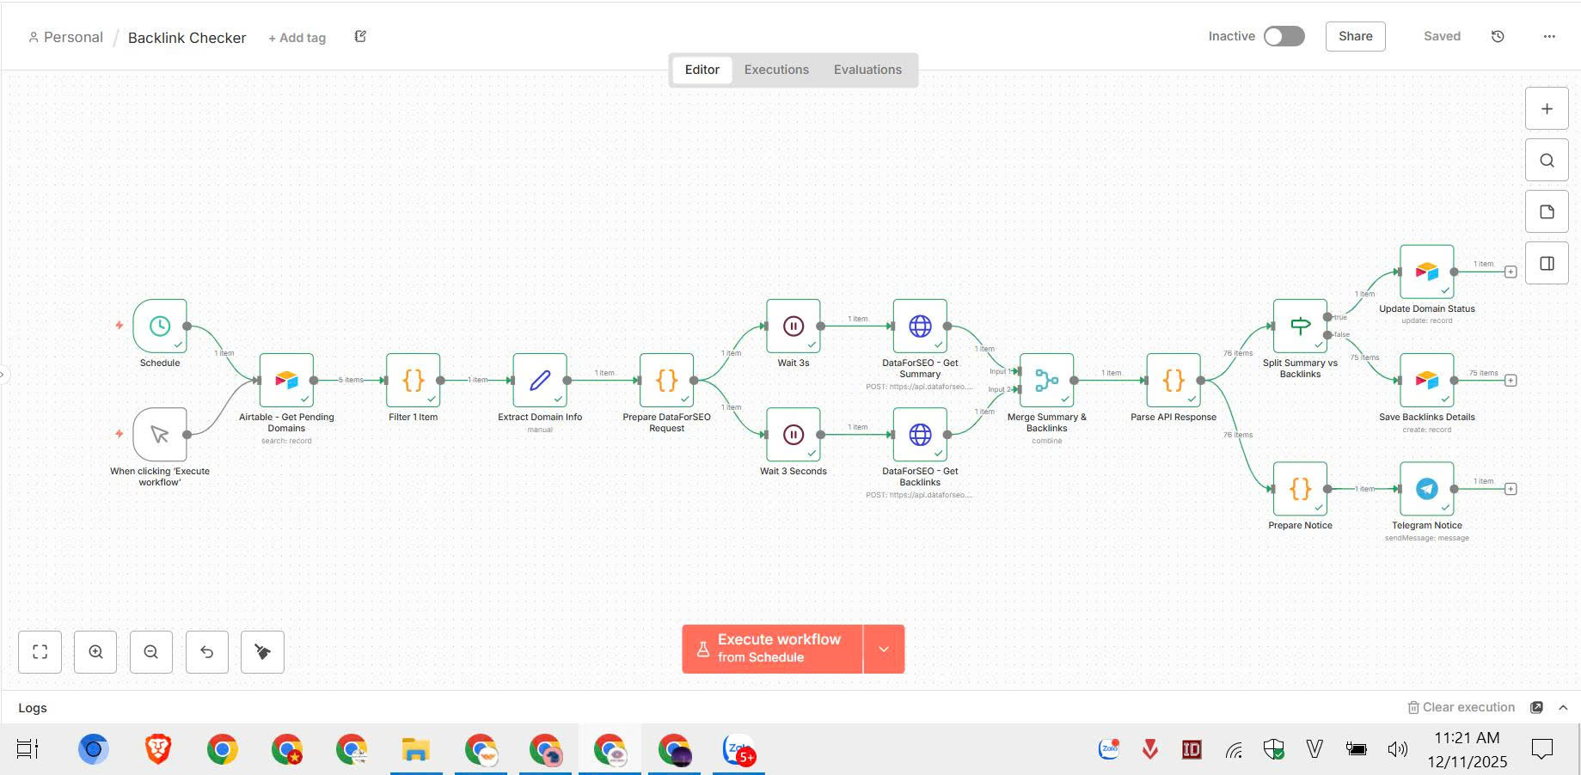The width and height of the screenshot is (1581, 775).
Task: Switch to the Evaluations tab
Action: [867, 70]
